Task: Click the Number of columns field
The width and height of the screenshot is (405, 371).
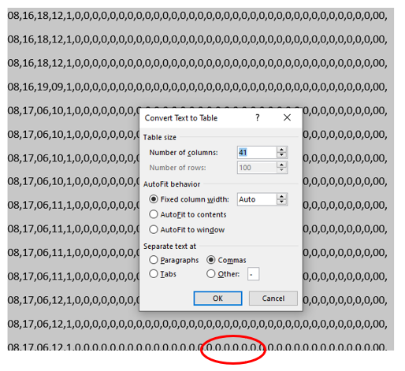Action: pyautogui.click(x=257, y=152)
